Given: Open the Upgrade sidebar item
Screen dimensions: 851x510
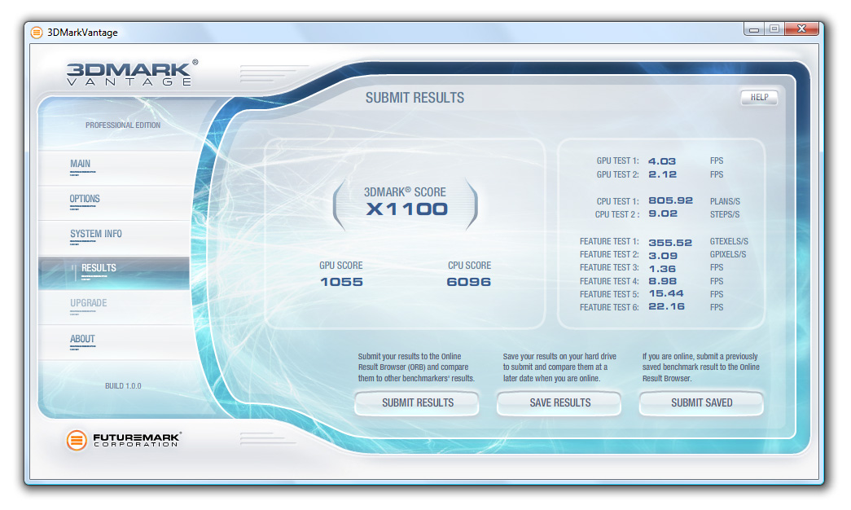Looking at the screenshot, I should coord(88,304).
